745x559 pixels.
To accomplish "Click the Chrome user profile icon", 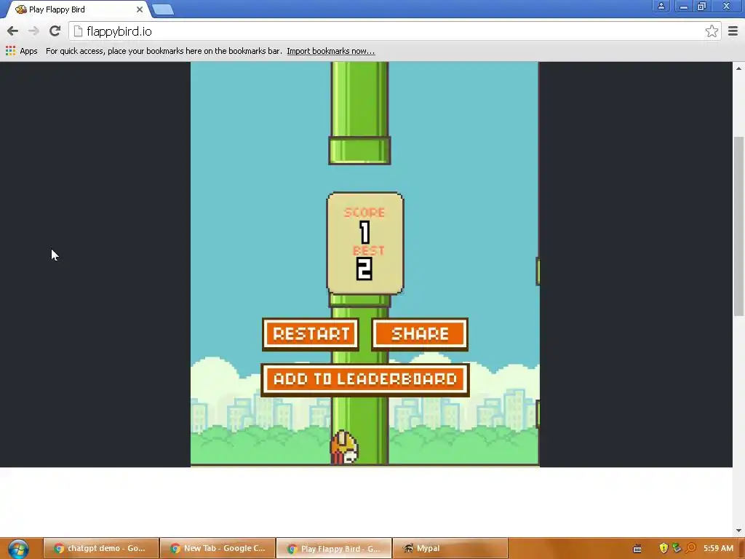I will coord(661,6).
